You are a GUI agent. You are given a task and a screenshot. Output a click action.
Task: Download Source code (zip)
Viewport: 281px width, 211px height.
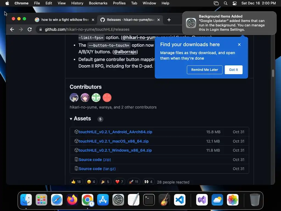point(95,160)
